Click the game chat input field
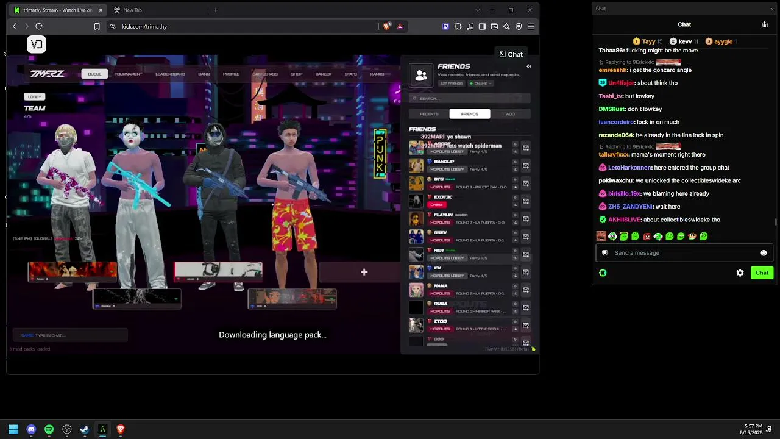The width and height of the screenshot is (780, 439). tap(70, 335)
